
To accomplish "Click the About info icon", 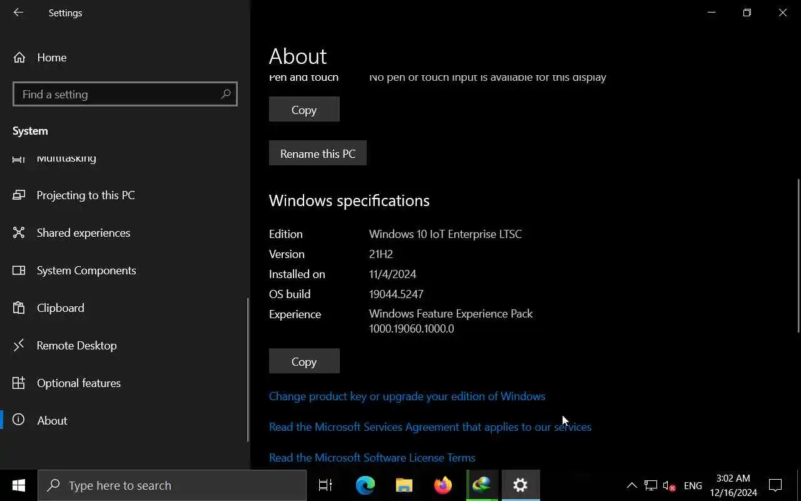I will click(19, 420).
